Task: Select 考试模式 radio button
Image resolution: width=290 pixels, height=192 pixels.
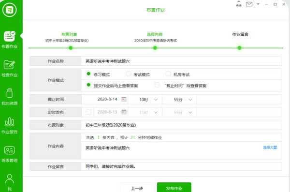Action: click(x=129, y=74)
